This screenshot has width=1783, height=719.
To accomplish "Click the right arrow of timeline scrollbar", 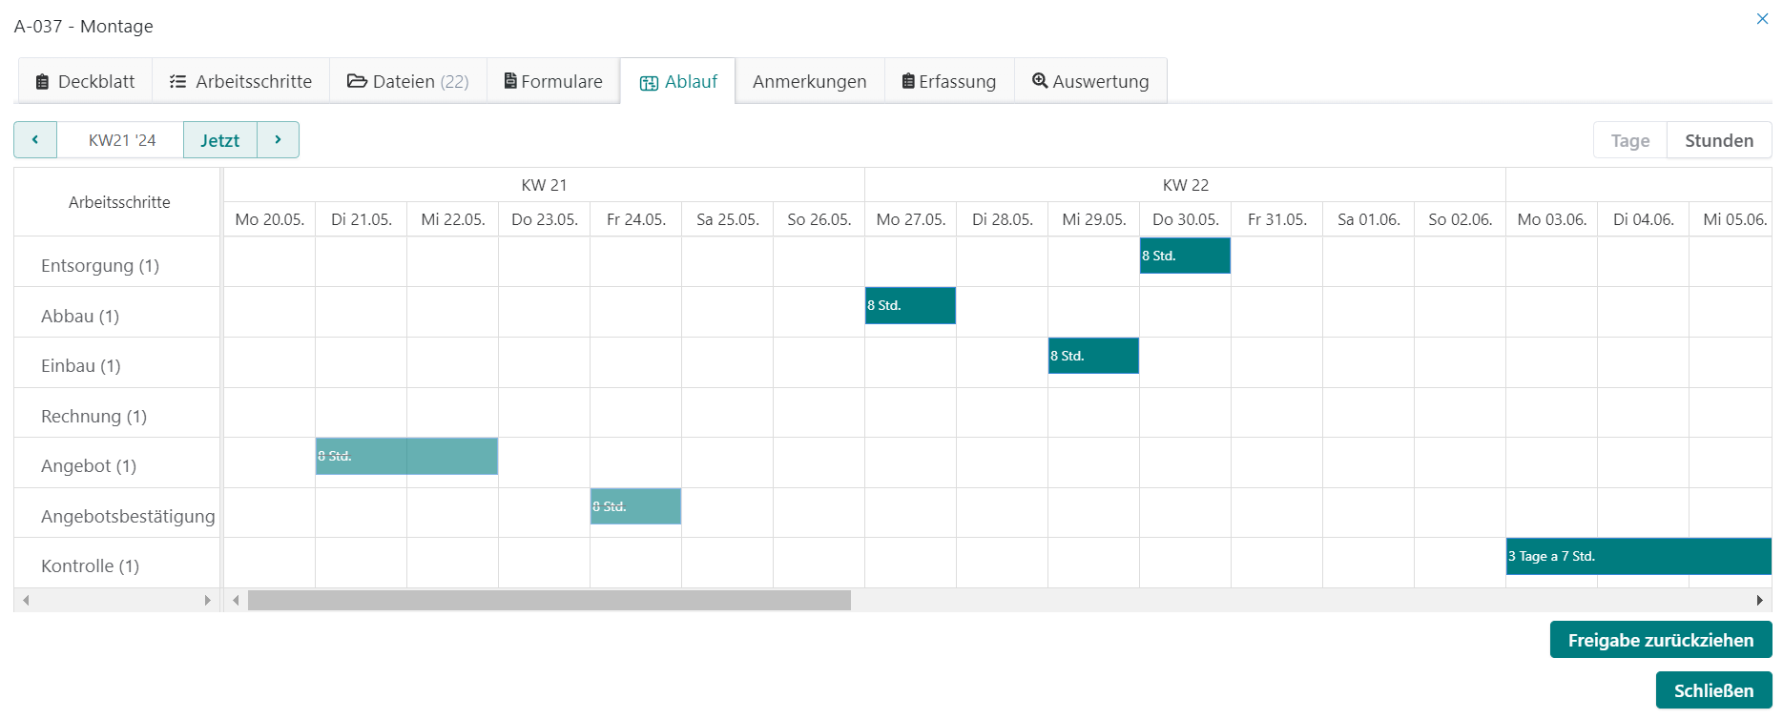I will click(1759, 600).
